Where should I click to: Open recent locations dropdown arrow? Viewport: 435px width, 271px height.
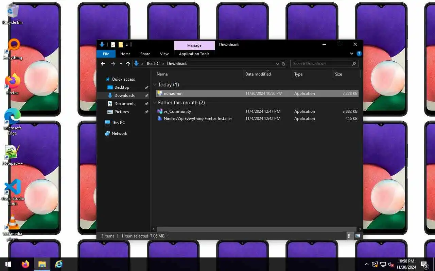click(x=121, y=64)
